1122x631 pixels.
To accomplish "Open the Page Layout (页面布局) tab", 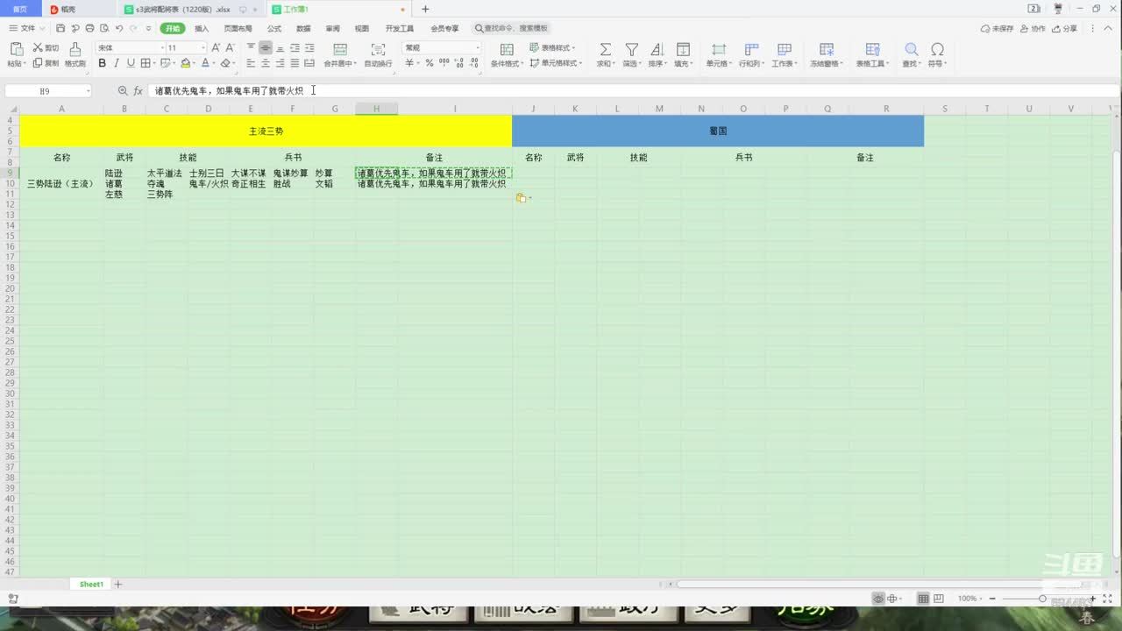I will 238,29.
